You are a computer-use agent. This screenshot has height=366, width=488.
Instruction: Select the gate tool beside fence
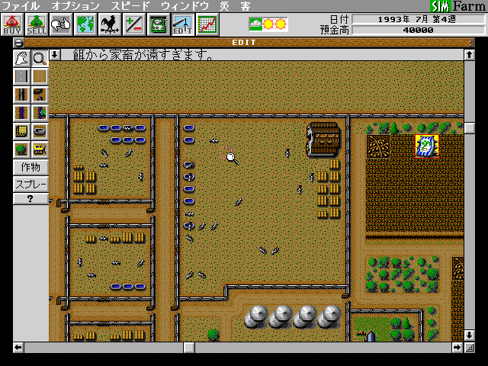tap(40, 95)
